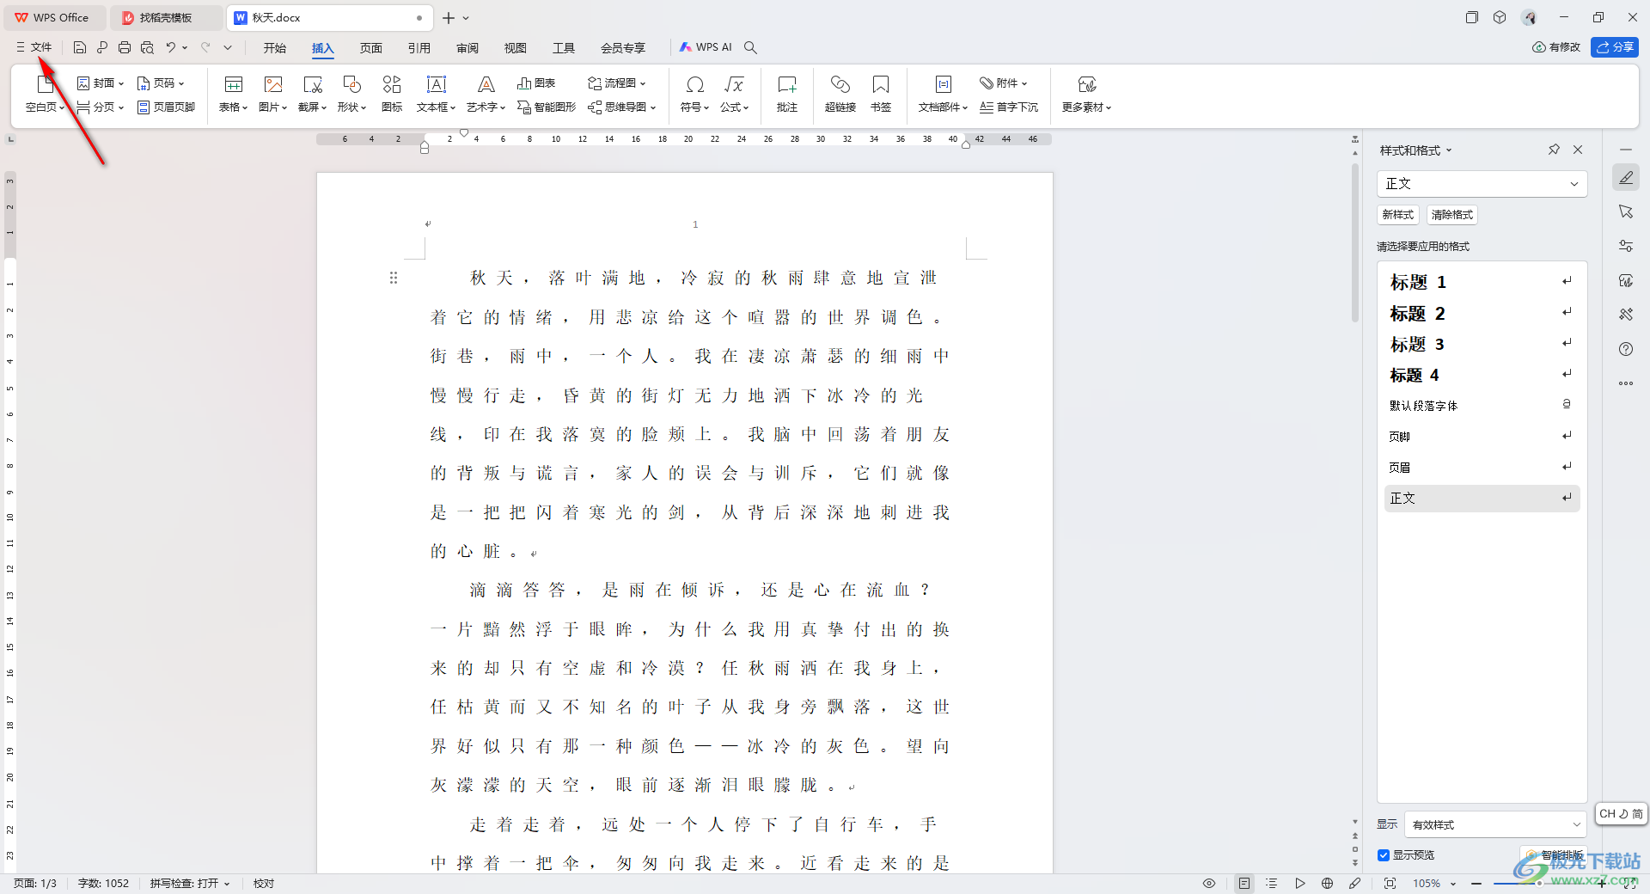Switch to outline view in status bar
The height and width of the screenshot is (894, 1650).
(1272, 884)
